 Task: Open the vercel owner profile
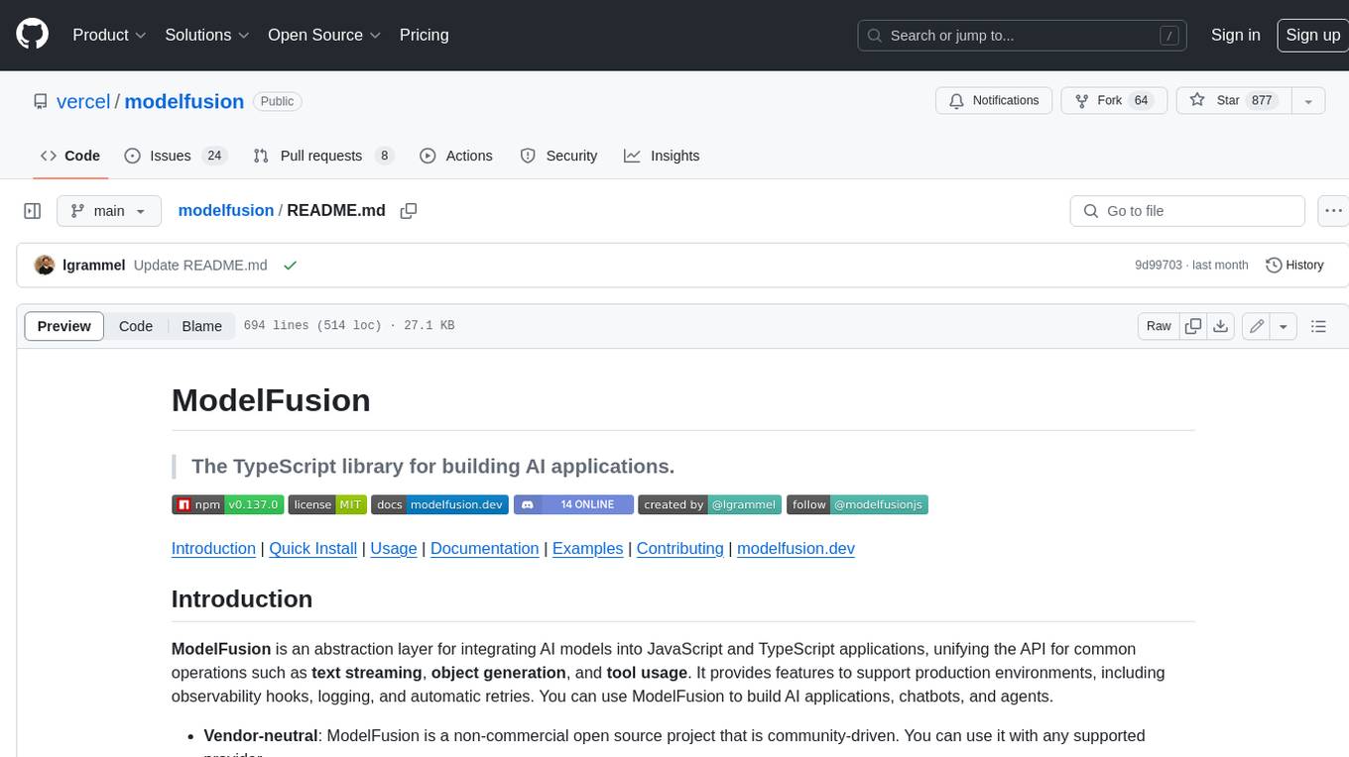click(83, 101)
